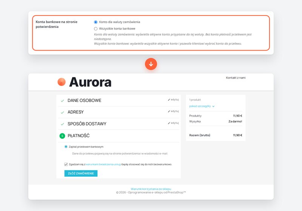Image resolution: width=302 pixels, height=211 pixels.
Task: Click the Aurora store name logo
Action: 90,82
